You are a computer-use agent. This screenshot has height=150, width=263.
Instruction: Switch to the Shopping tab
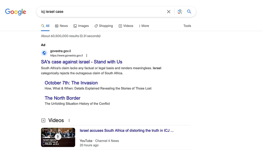104,26
